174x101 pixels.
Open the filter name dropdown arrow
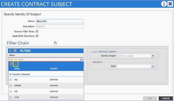tap(82, 59)
